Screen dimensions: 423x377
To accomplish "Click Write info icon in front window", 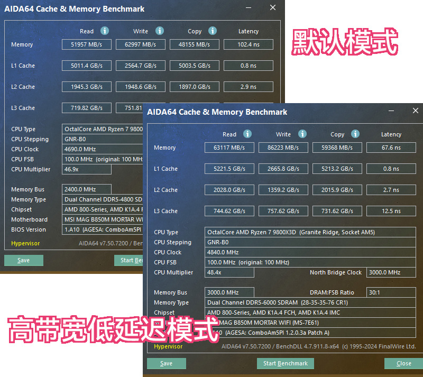I will [x=302, y=134].
